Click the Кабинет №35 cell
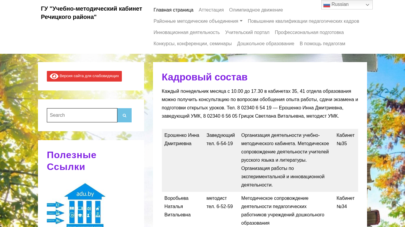The image size is (405, 227). [x=346, y=160]
